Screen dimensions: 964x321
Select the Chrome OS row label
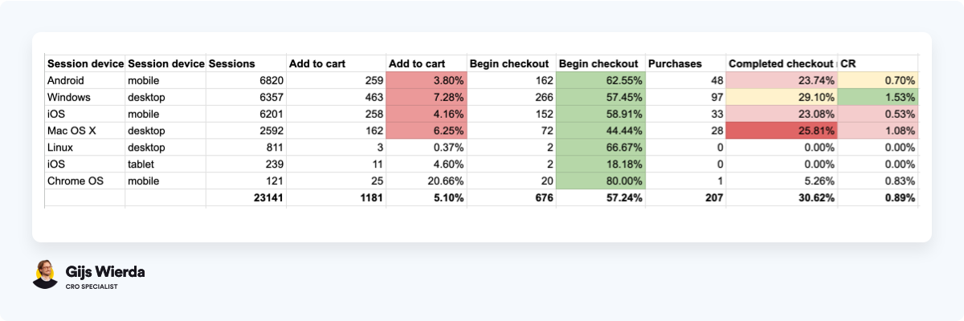point(85,181)
